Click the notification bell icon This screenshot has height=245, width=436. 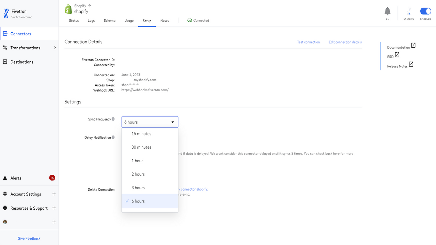click(x=388, y=11)
